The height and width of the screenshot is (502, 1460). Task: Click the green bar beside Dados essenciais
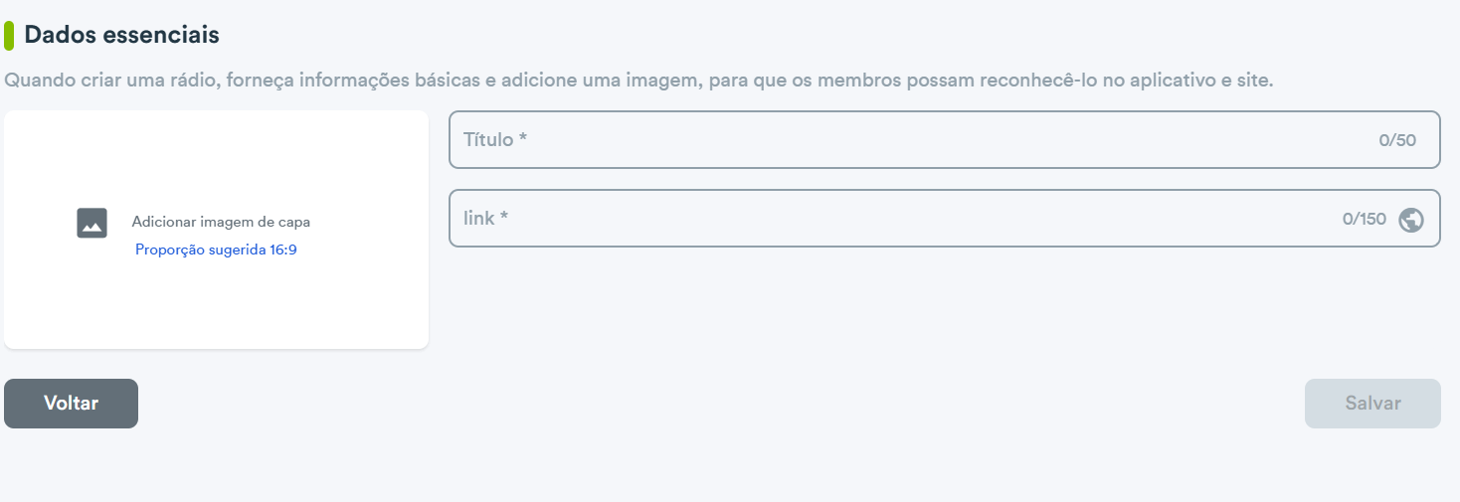click(9, 35)
